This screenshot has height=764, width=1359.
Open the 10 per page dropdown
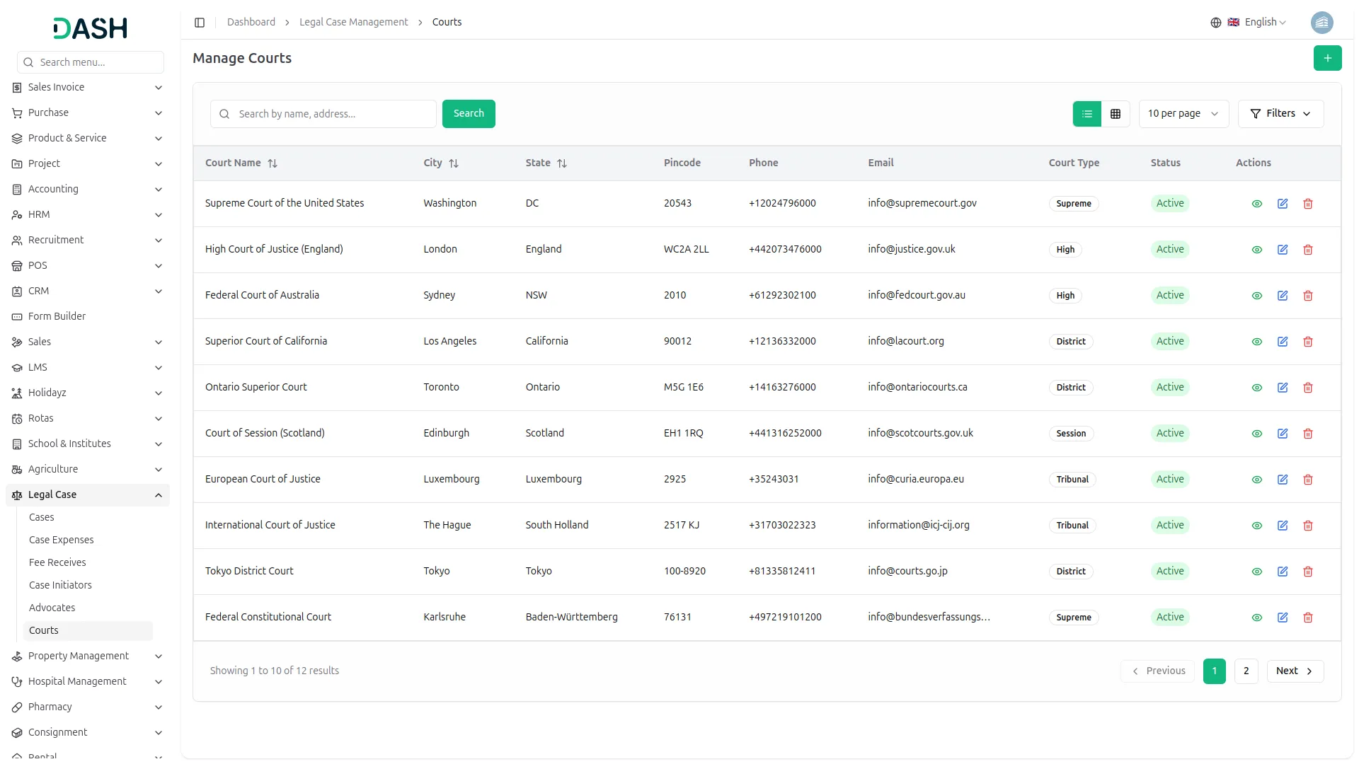[1183, 113]
